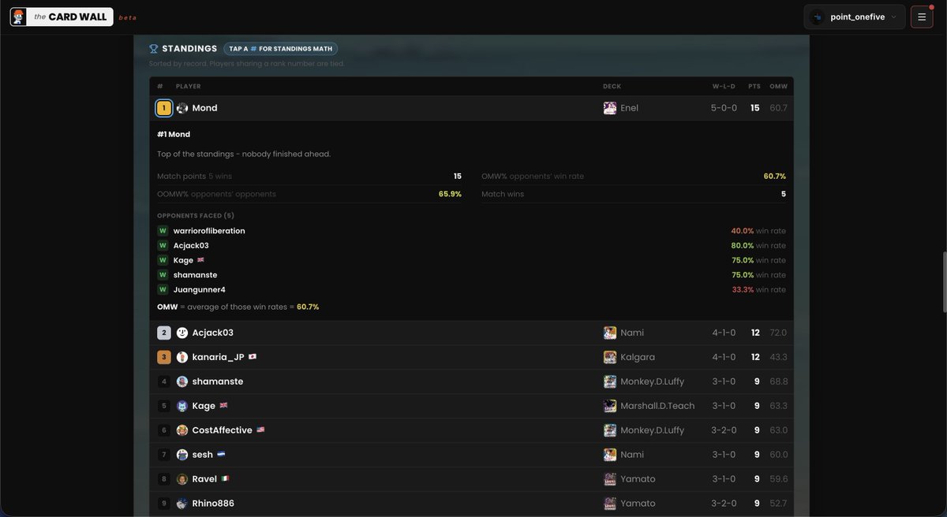Click the Nami deck icon in sesh's row
The image size is (947, 517).
[610, 455]
